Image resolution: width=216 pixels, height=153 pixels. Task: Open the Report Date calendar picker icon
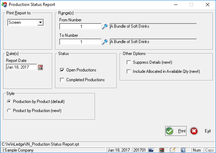[40, 67]
